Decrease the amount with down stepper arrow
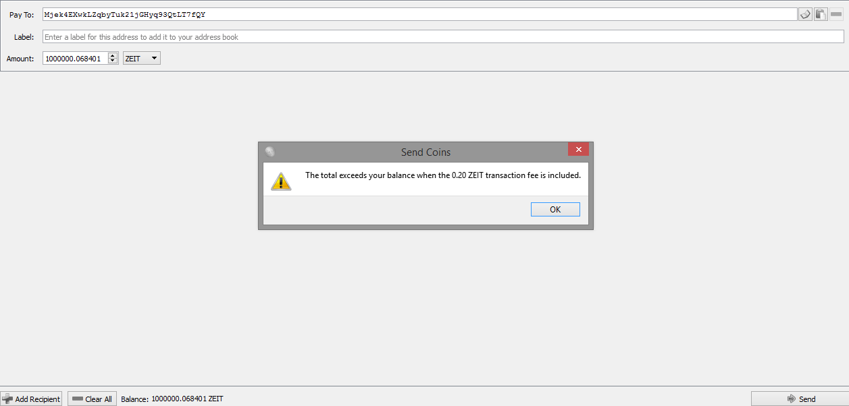Screen dimensions: 849x406 coord(113,61)
